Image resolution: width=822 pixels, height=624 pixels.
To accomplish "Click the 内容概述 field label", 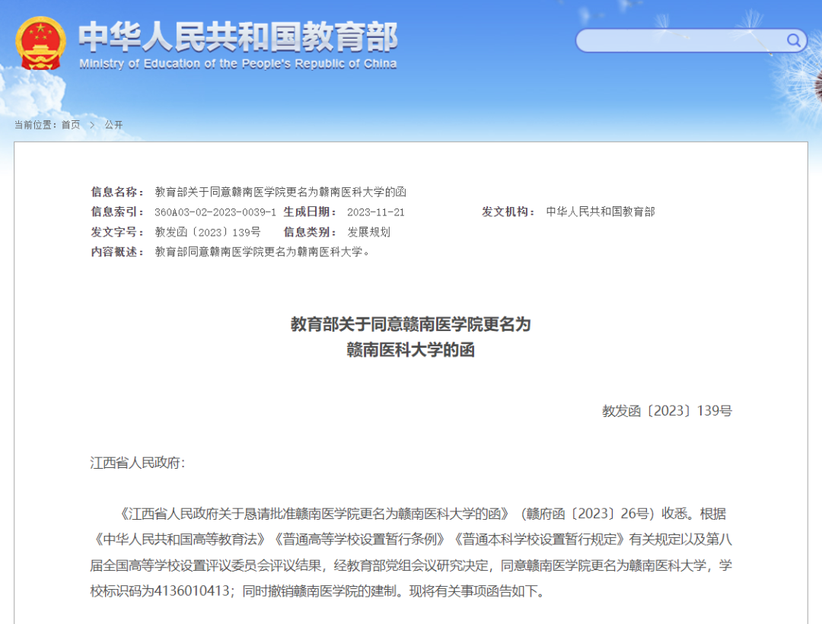I will click(117, 252).
